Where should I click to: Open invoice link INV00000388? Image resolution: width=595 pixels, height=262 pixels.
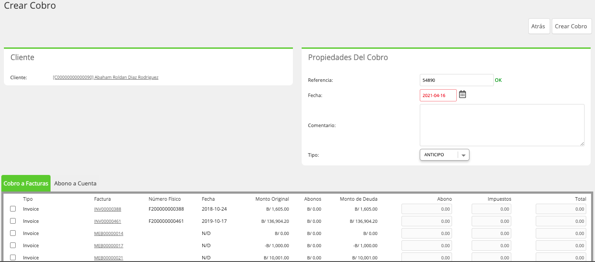(x=108, y=209)
